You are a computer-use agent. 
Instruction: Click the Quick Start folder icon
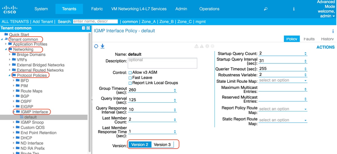tap(6, 35)
